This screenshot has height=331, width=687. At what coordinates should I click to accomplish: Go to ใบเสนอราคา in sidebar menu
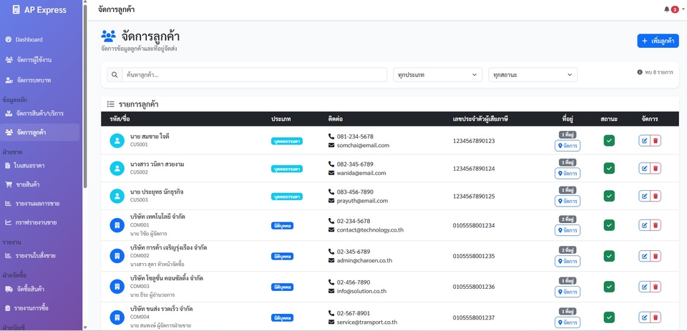29,165
